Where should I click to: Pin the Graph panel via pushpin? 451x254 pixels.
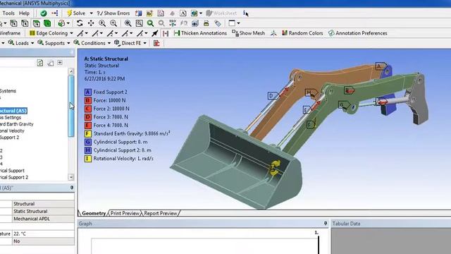[326, 224]
